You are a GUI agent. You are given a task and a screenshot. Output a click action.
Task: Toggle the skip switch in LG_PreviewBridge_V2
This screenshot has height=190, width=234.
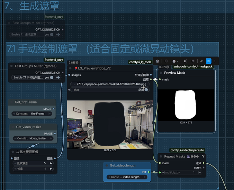click(x=146, y=90)
